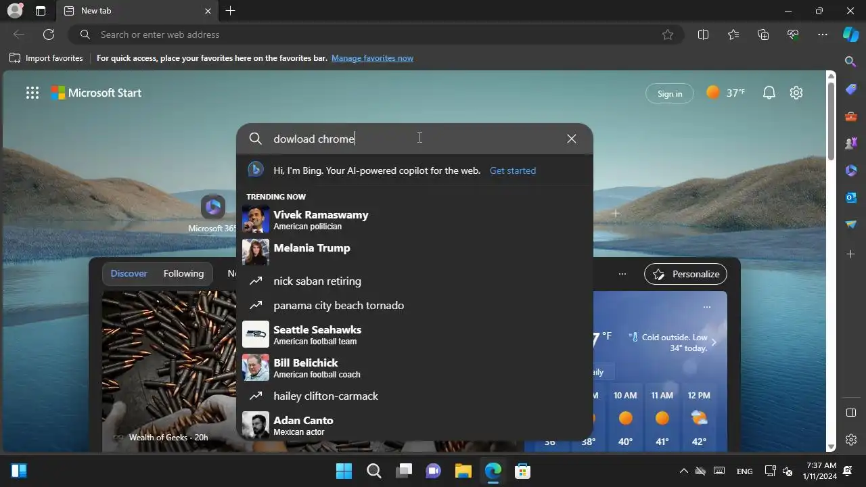The height and width of the screenshot is (487, 866).
Task: Open the Edge profile avatar
Action: pos(15,11)
